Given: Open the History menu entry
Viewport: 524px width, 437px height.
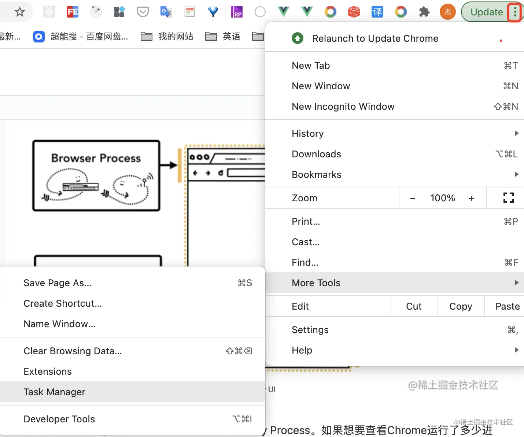Looking at the screenshot, I should 395,134.
